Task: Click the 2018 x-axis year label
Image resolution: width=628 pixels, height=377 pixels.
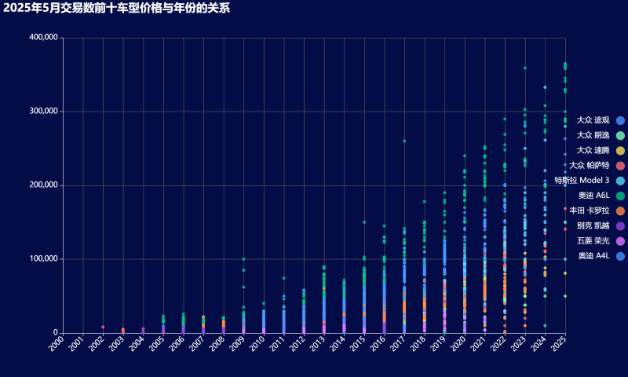Action: click(x=418, y=343)
